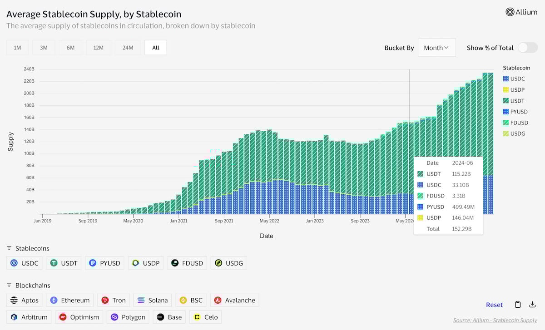Select the All time range tab
The width and height of the screenshot is (545, 330).
click(x=156, y=48)
